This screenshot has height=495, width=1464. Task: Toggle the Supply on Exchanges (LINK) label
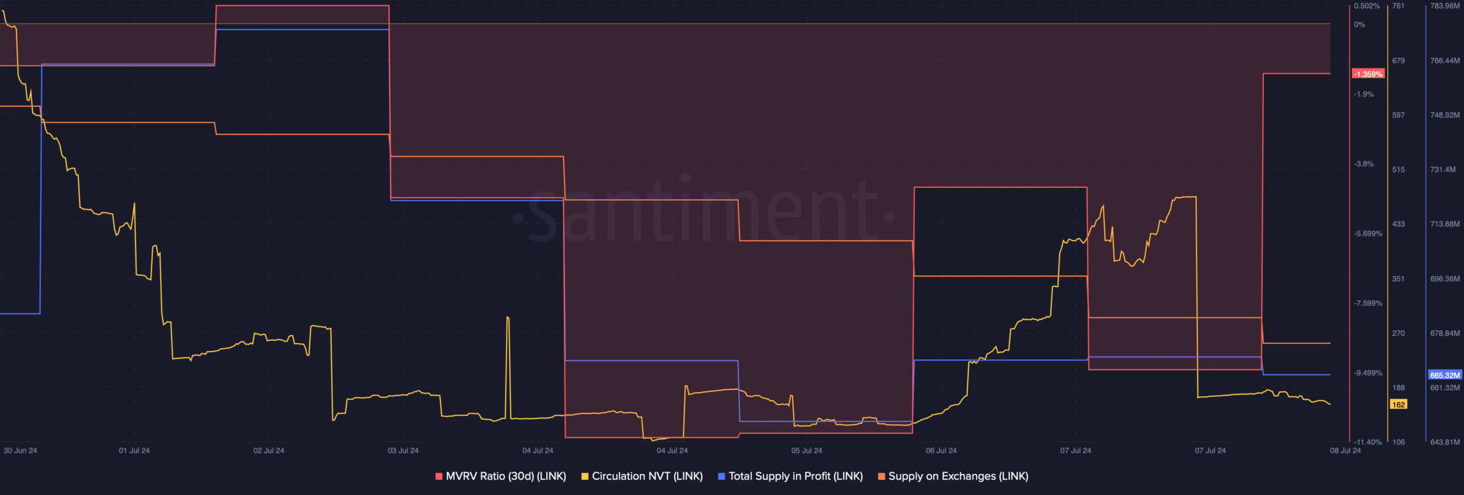(x=958, y=476)
